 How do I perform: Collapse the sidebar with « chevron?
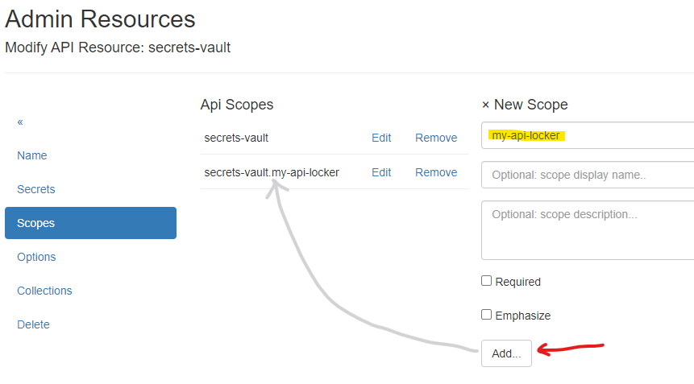coord(20,122)
